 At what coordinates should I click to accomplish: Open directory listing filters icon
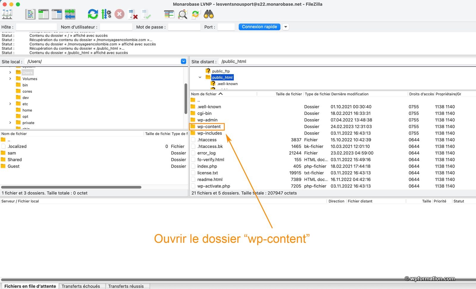(169, 14)
